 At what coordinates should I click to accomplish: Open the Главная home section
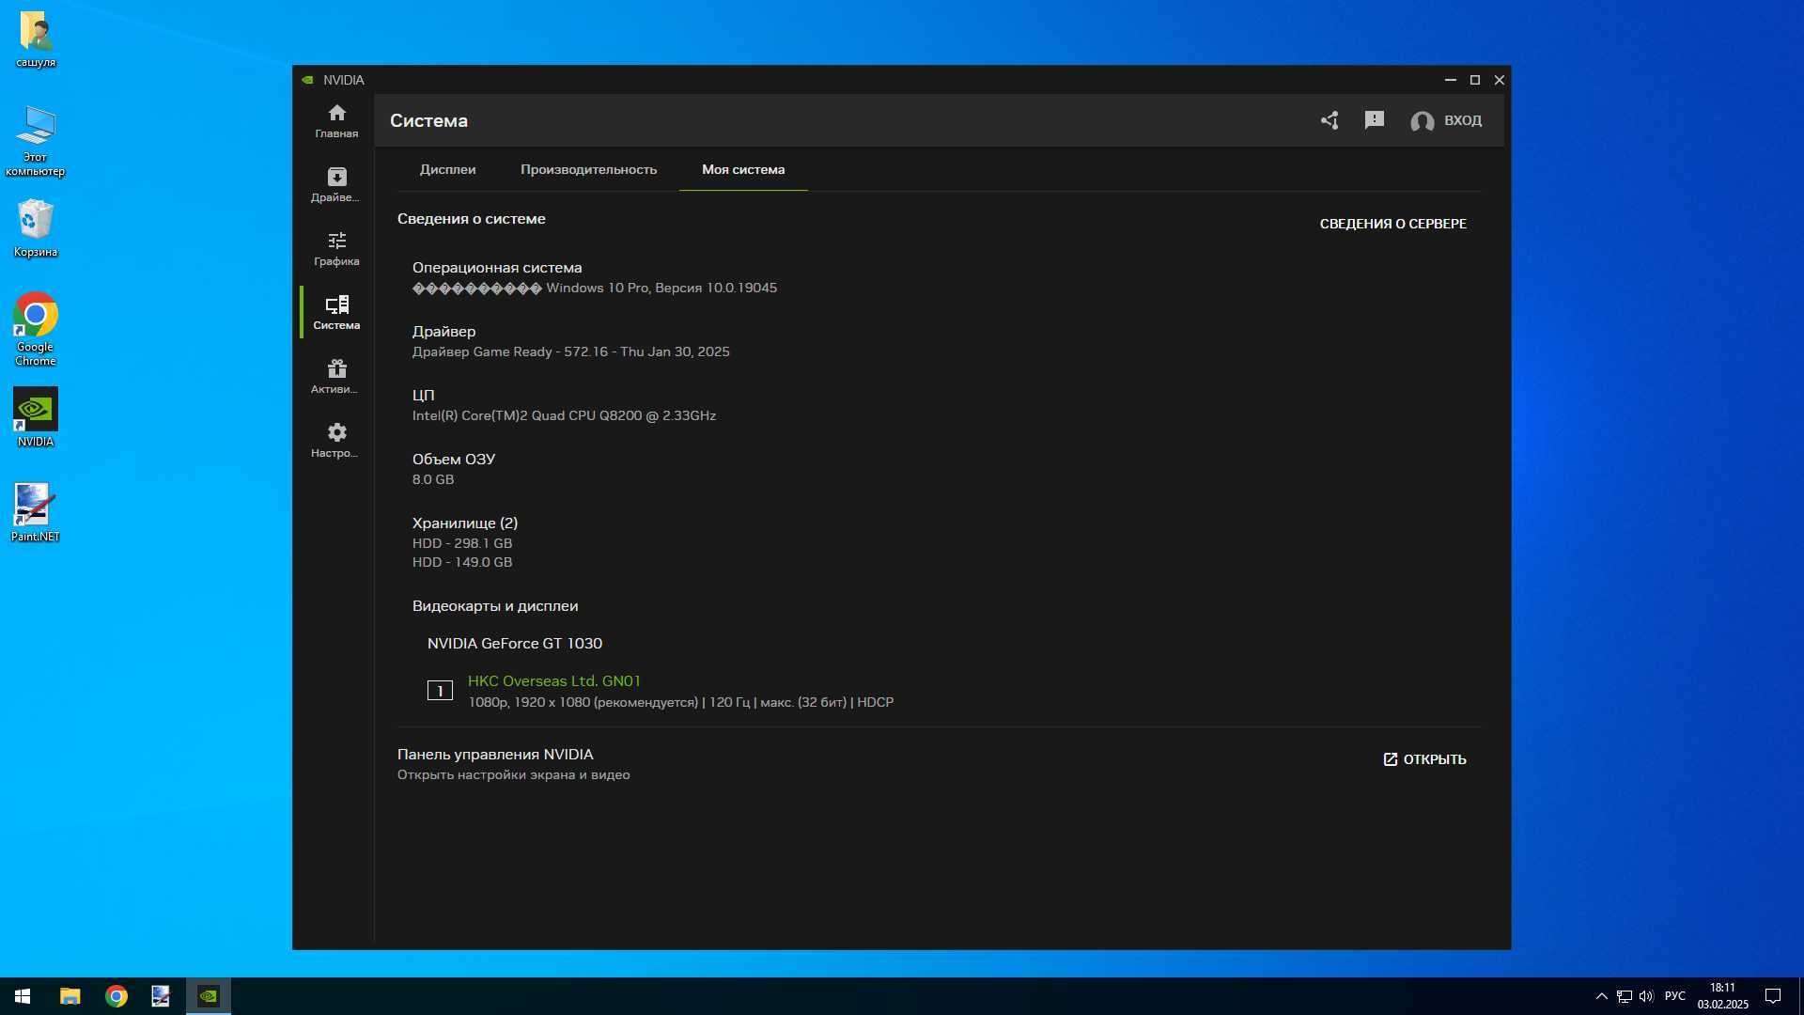coord(336,121)
